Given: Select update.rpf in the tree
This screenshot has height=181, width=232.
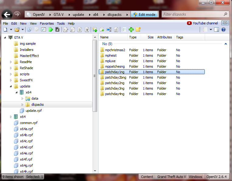Looking at the screenshot, I should [x=33, y=111].
